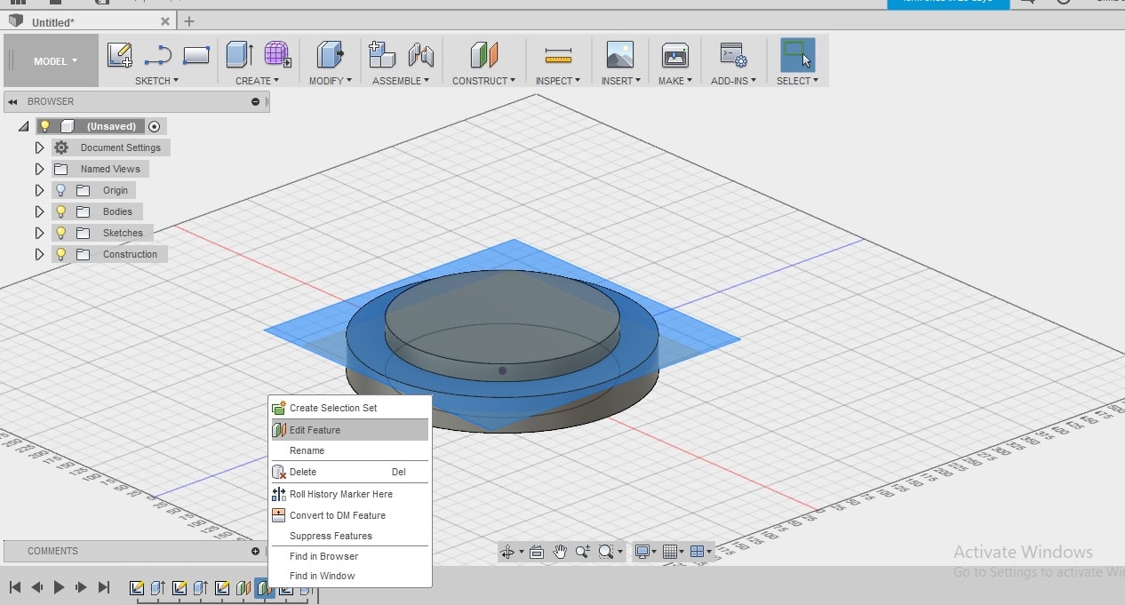Click the Display Settings monitor icon
This screenshot has width=1125, height=605.
(642, 552)
